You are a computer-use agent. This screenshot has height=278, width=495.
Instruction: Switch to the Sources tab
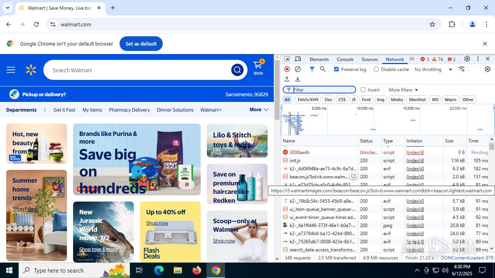369,59
